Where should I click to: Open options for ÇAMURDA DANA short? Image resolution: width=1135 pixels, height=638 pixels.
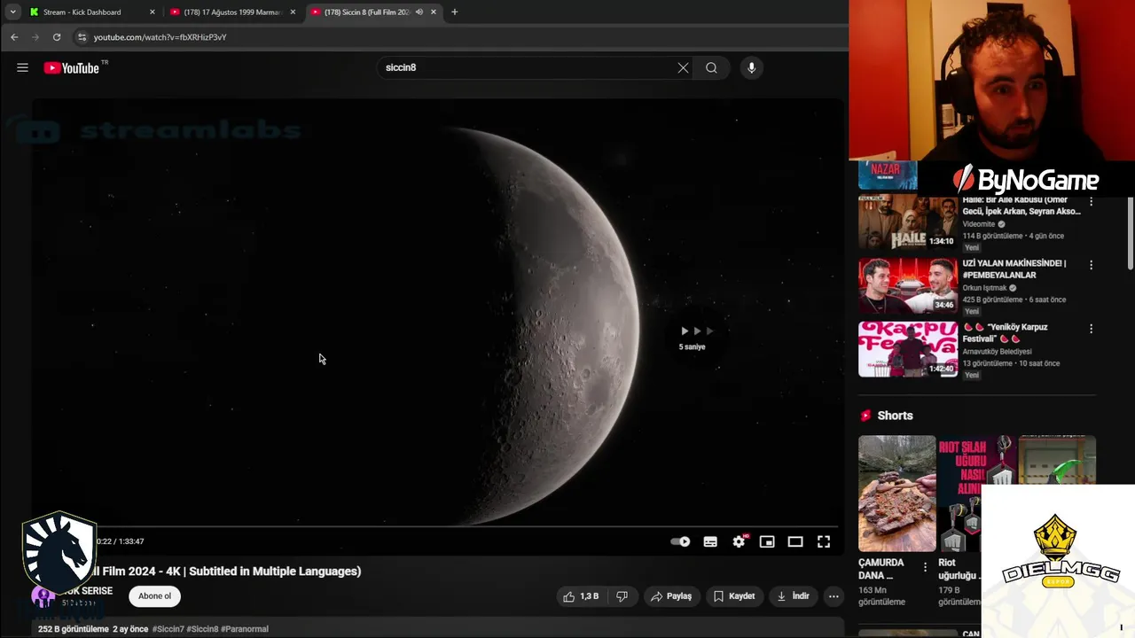[925, 567]
